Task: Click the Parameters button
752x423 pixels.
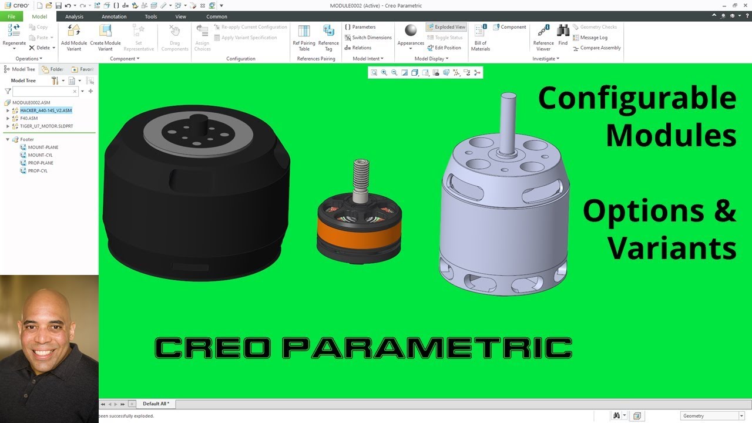Action: pyautogui.click(x=360, y=27)
